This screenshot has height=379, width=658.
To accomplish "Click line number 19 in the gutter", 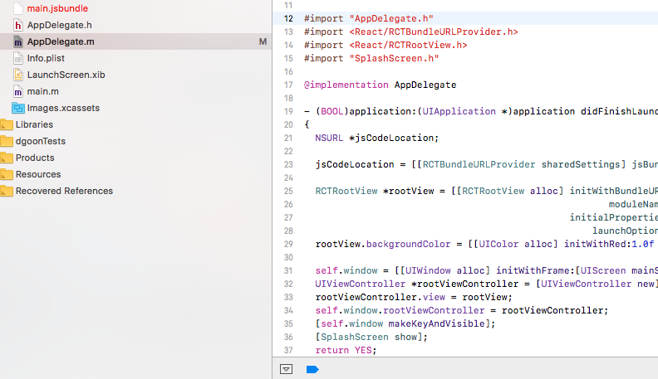I will pos(288,111).
